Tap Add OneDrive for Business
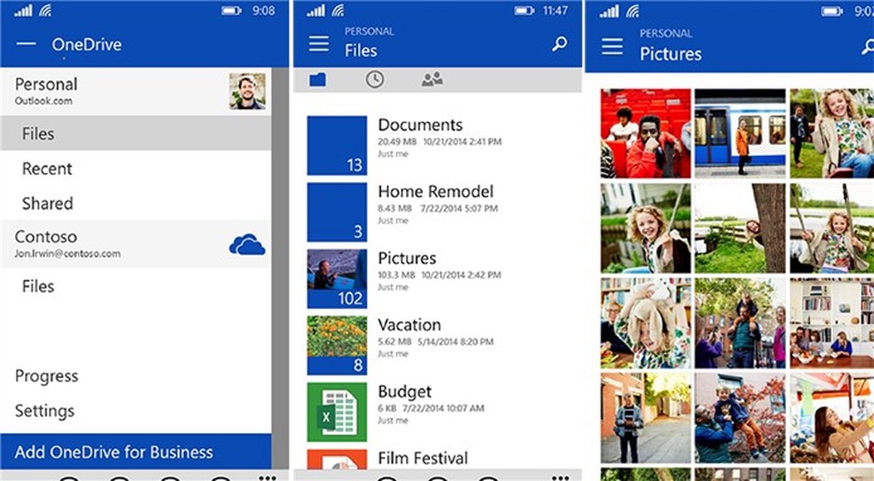This screenshot has width=874, height=481. point(136,452)
